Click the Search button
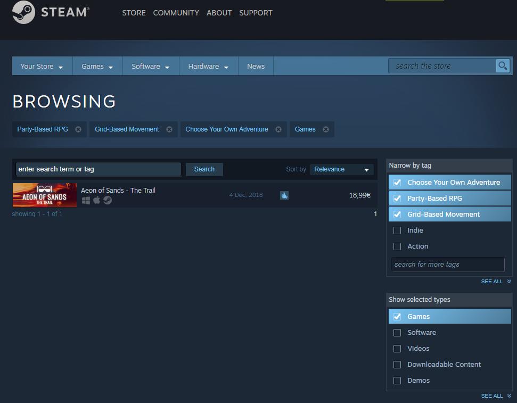 (x=204, y=169)
